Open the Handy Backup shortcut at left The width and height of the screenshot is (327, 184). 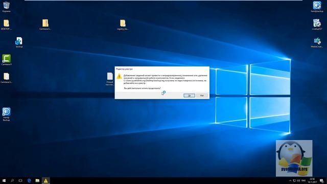(x=6, y=114)
